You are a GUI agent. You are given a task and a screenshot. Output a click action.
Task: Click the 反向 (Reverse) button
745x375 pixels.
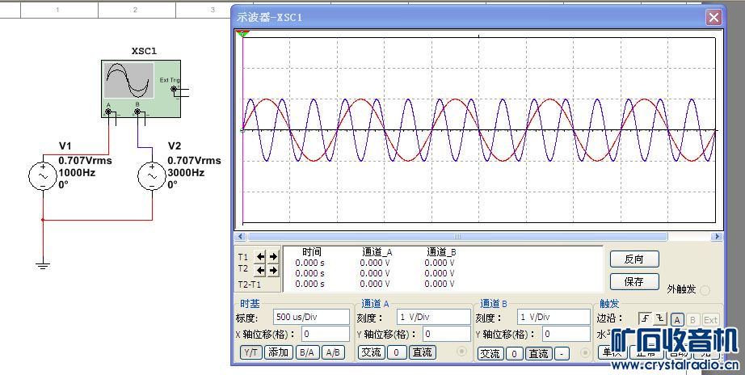click(634, 259)
